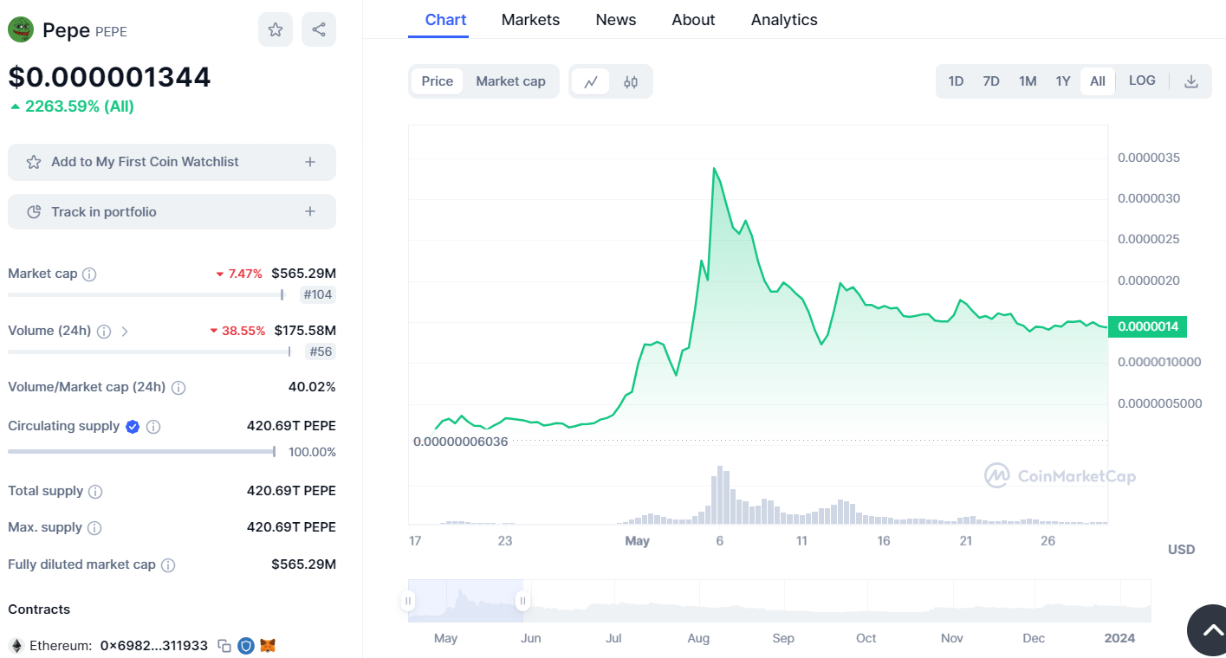
Task: Switch chart to Market cap view
Action: click(510, 81)
